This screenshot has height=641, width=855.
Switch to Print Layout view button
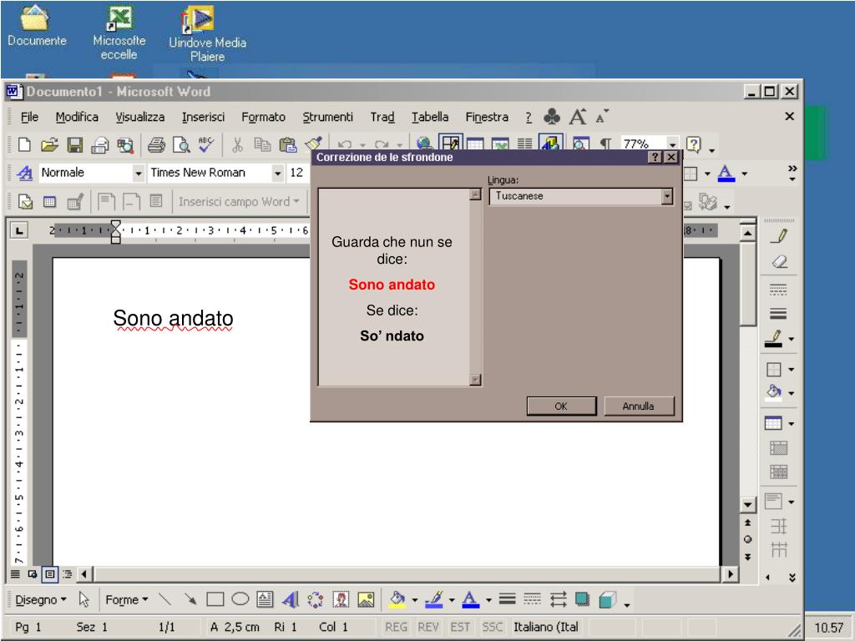point(50,574)
